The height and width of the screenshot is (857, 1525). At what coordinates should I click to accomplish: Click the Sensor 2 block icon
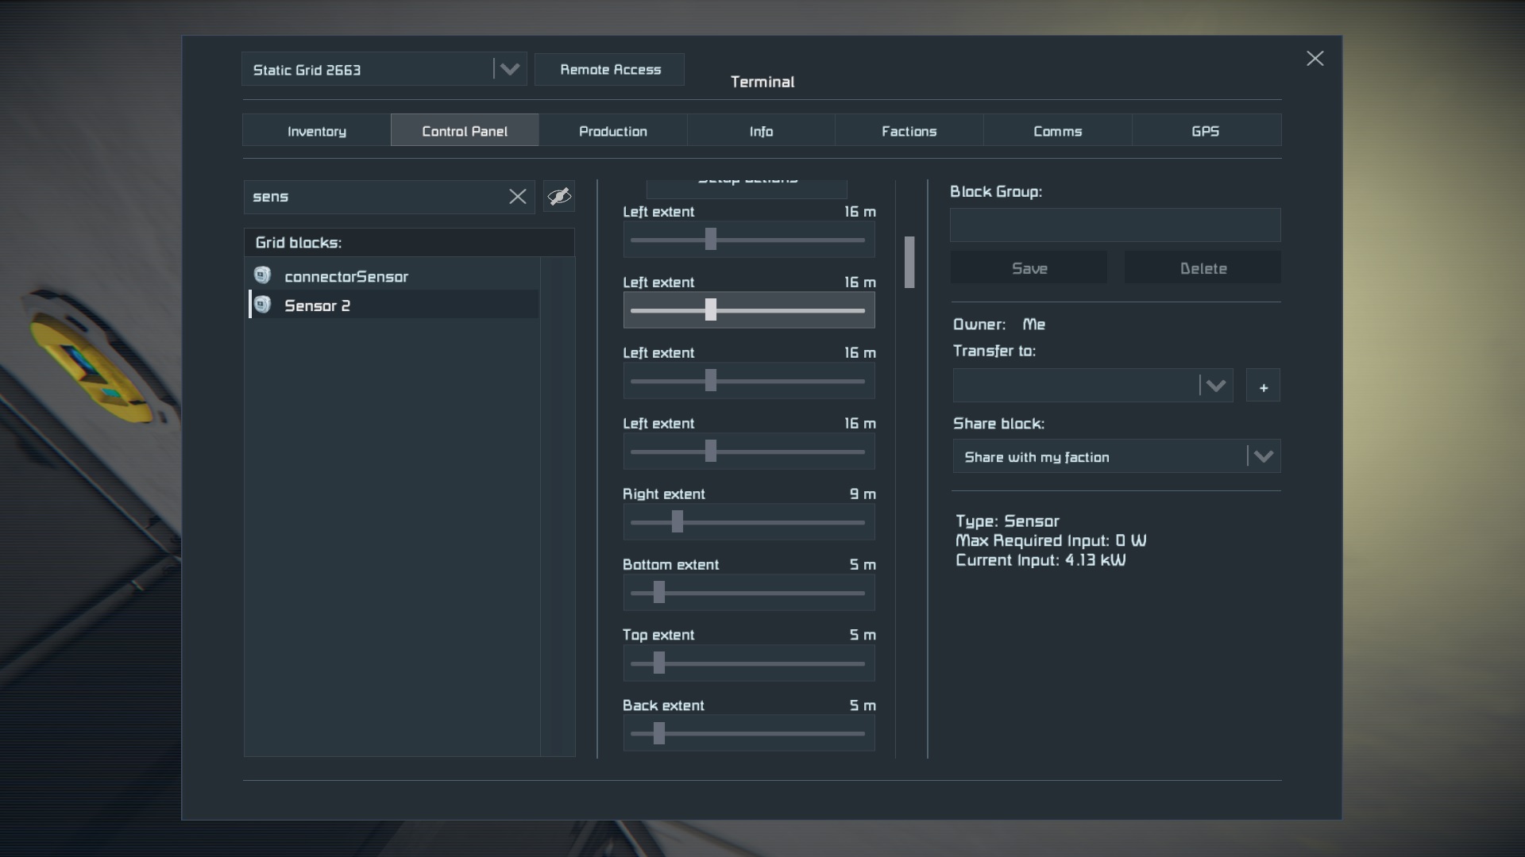(x=262, y=305)
